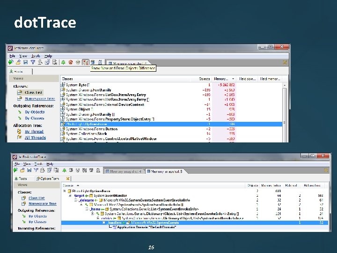Open By Classes link in top window
Screen dimensions: 337x253
point(34,118)
